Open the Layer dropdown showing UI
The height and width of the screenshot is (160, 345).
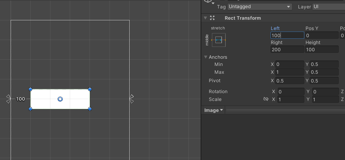point(329,7)
